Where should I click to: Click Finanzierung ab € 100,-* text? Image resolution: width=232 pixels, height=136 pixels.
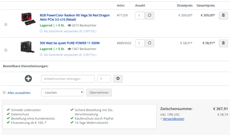click(x=29, y=123)
